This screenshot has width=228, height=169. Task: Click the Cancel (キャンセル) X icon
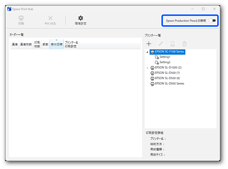pyautogui.click(x=50, y=18)
